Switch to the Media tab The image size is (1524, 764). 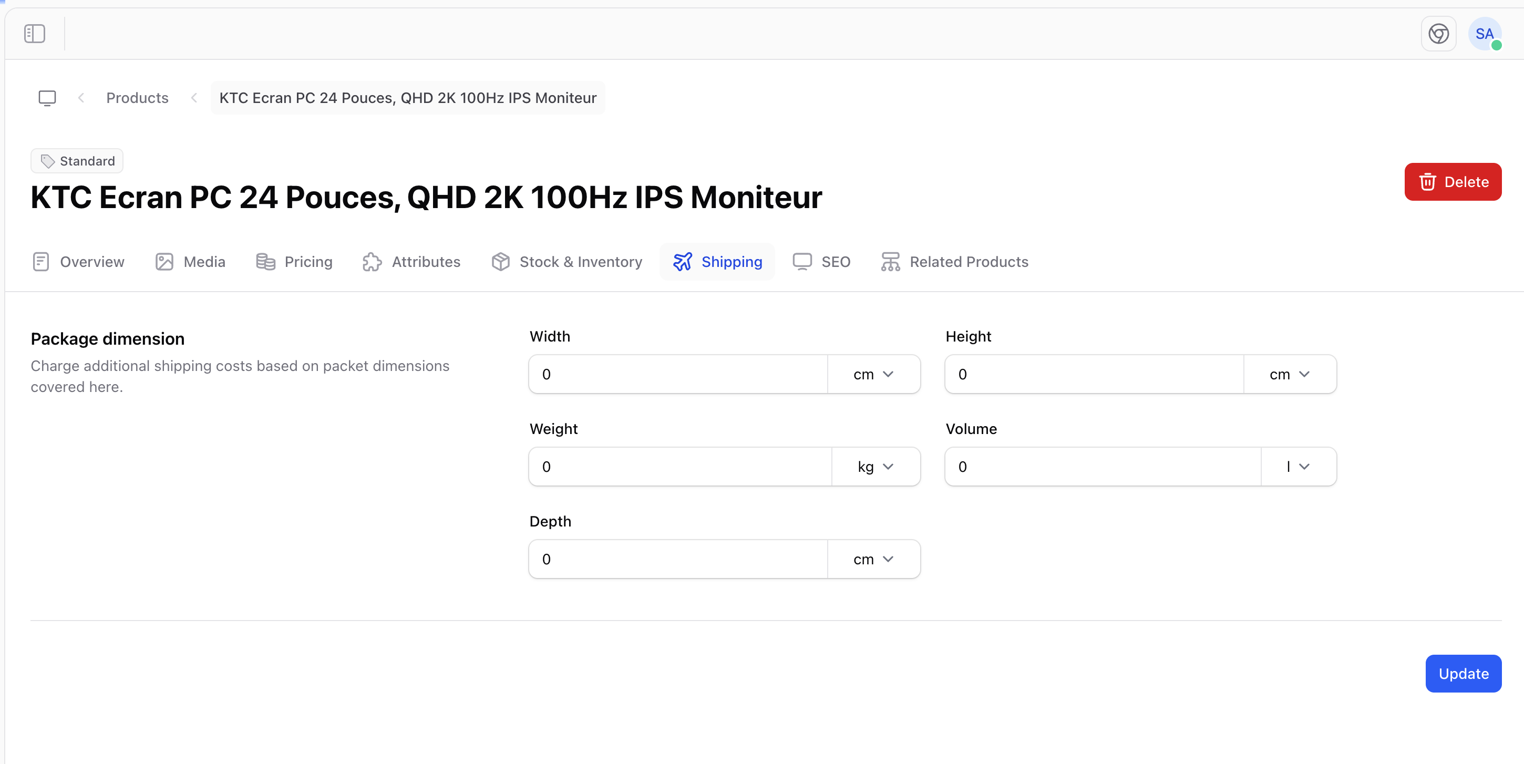pyautogui.click(x=203, y=261)
